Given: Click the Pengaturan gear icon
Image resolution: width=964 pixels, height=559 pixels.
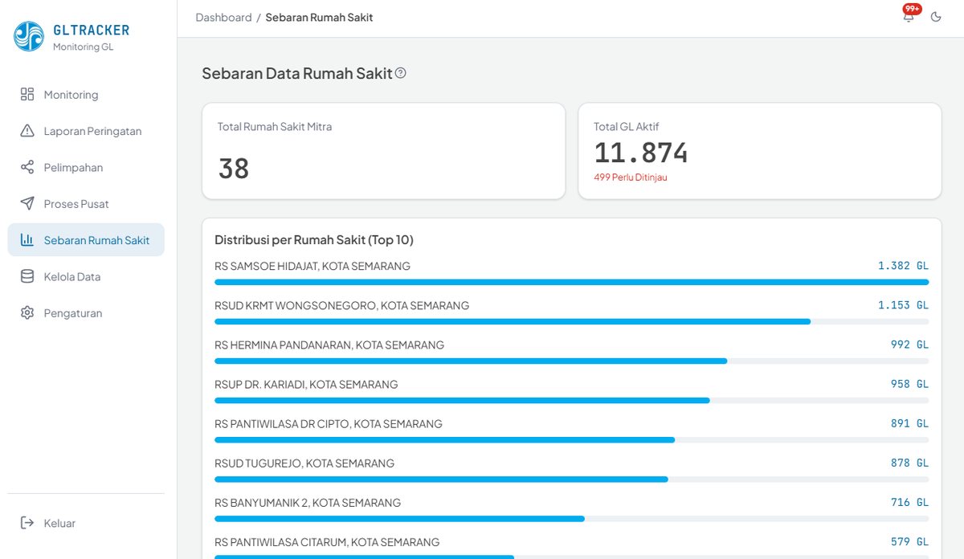Looking at the screenshot, I should [27, 312].
